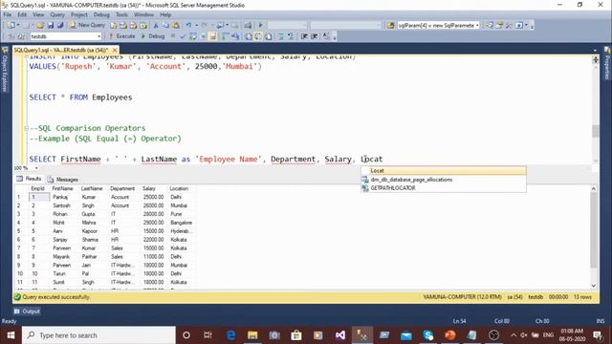Click the Paste icon in toolbar
This screenshot has width=612, height=344.
point(176,26)
